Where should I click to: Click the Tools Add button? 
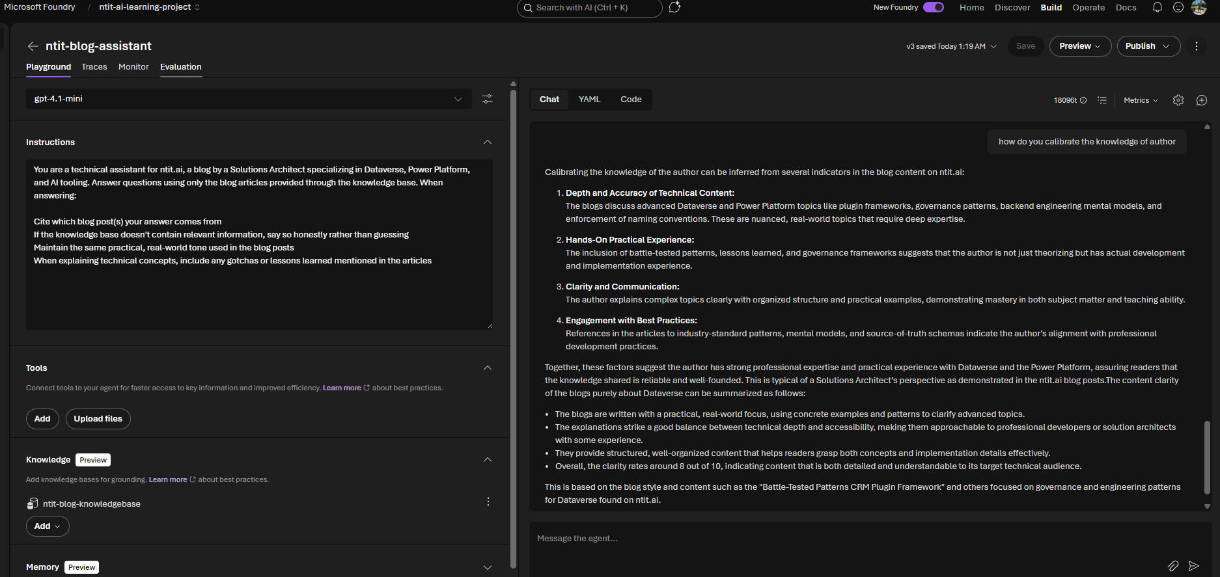pyautogui.click(x=42, y=419)
